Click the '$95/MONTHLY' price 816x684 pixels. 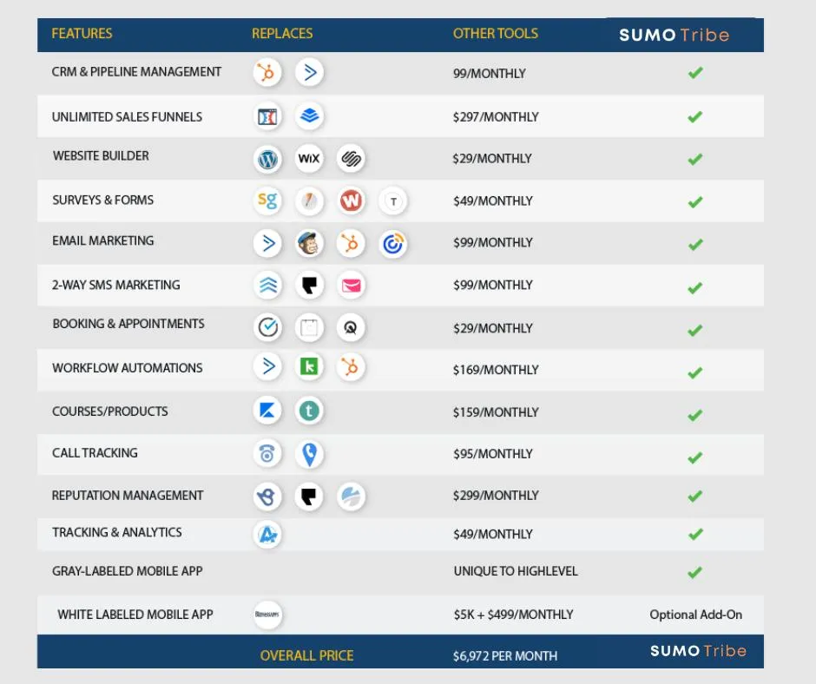[492, 454]
